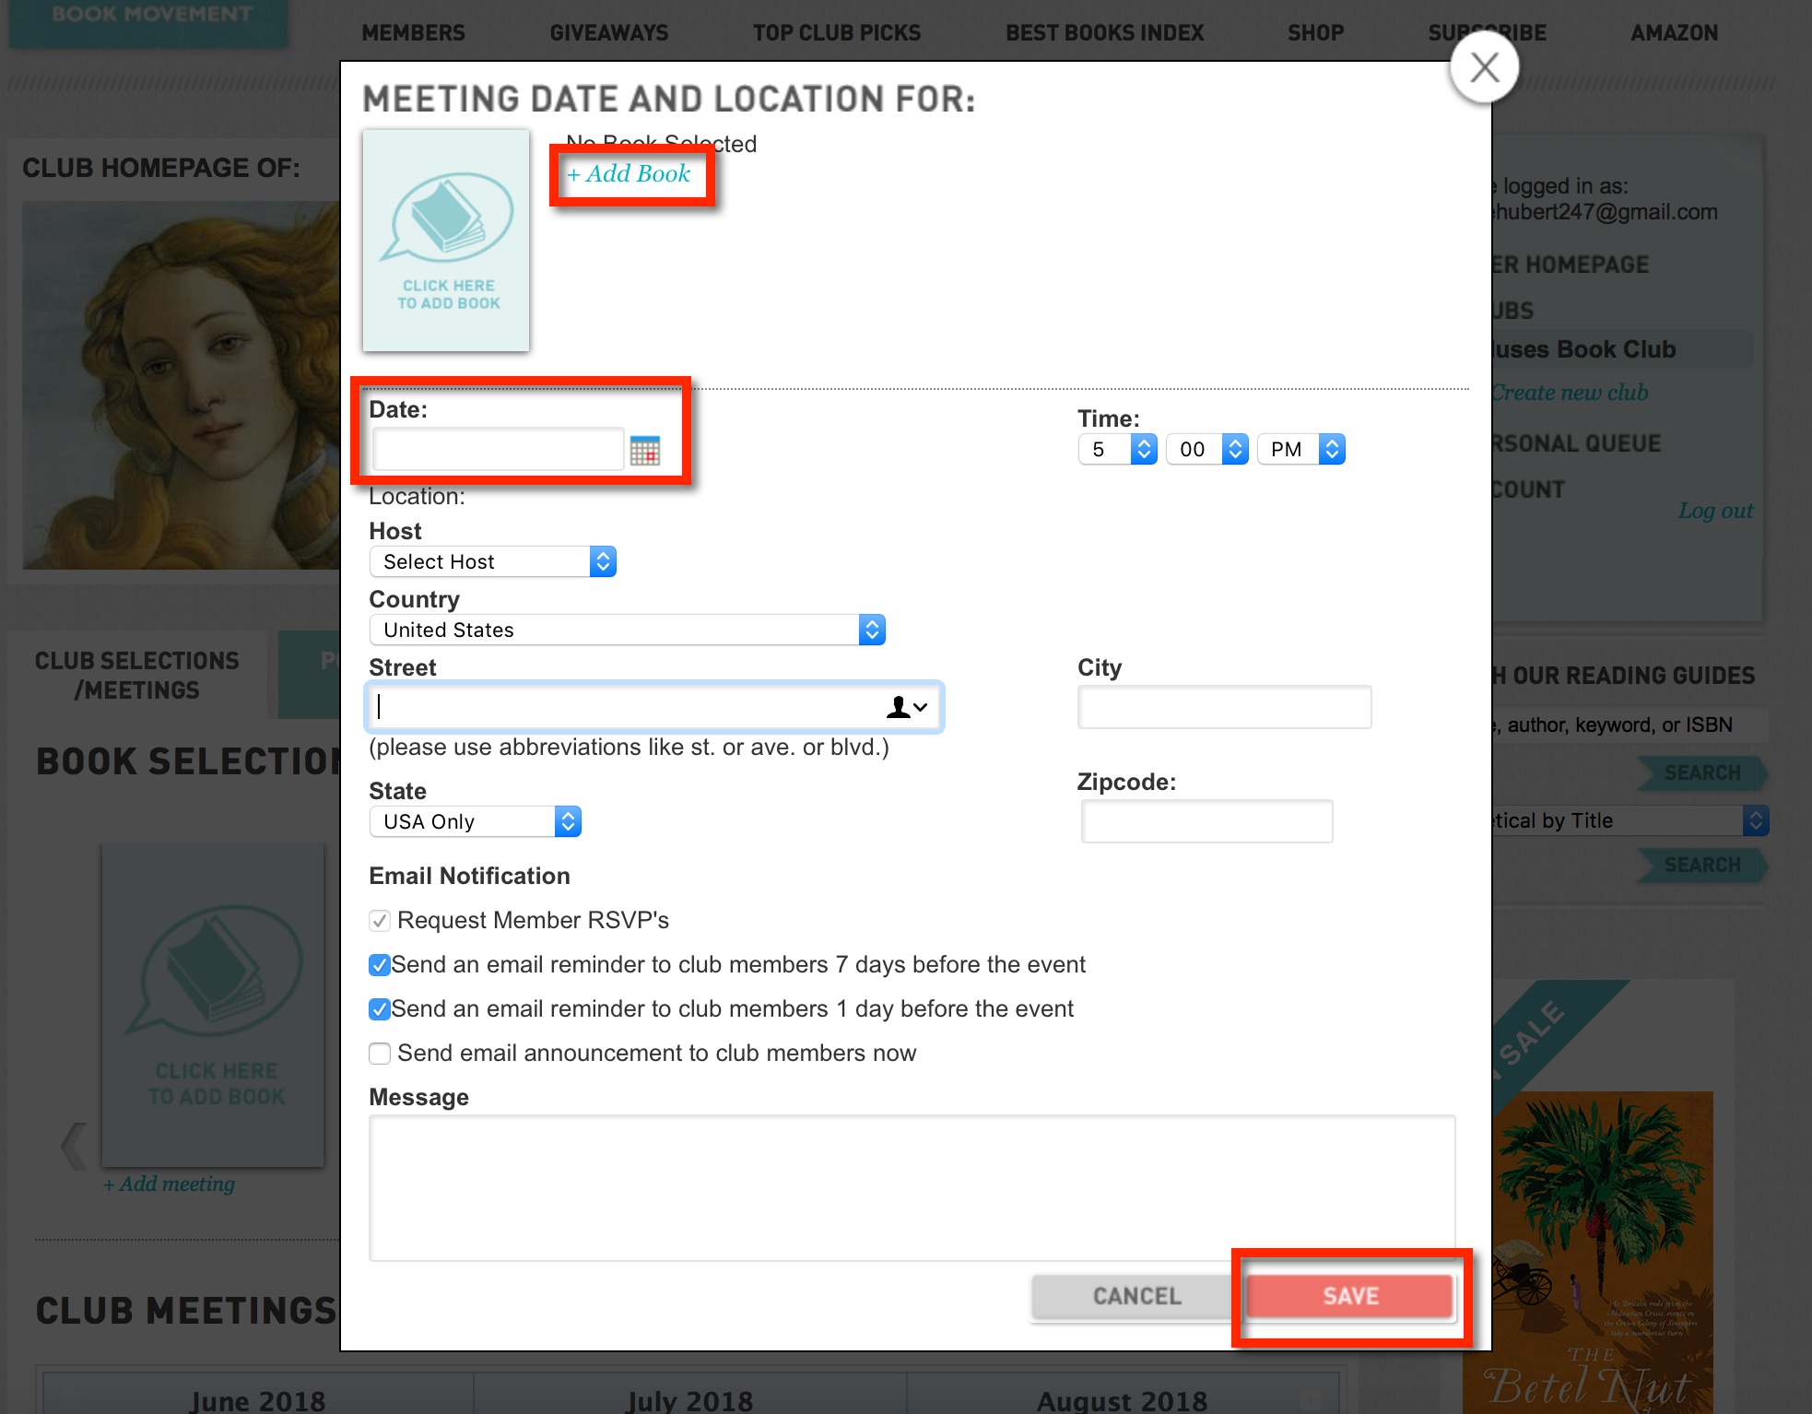The image size is (1812, 1414).
Task: Open the GIVEAWAYS menu item
Action: pos(609,33)
